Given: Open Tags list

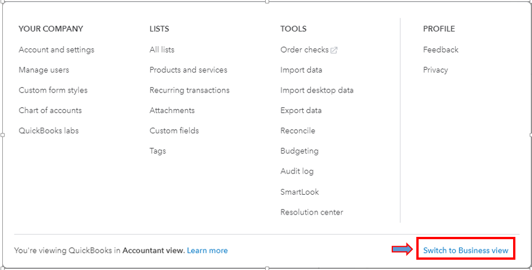Looking at the screenshot, I should click(x=158, y=151).
